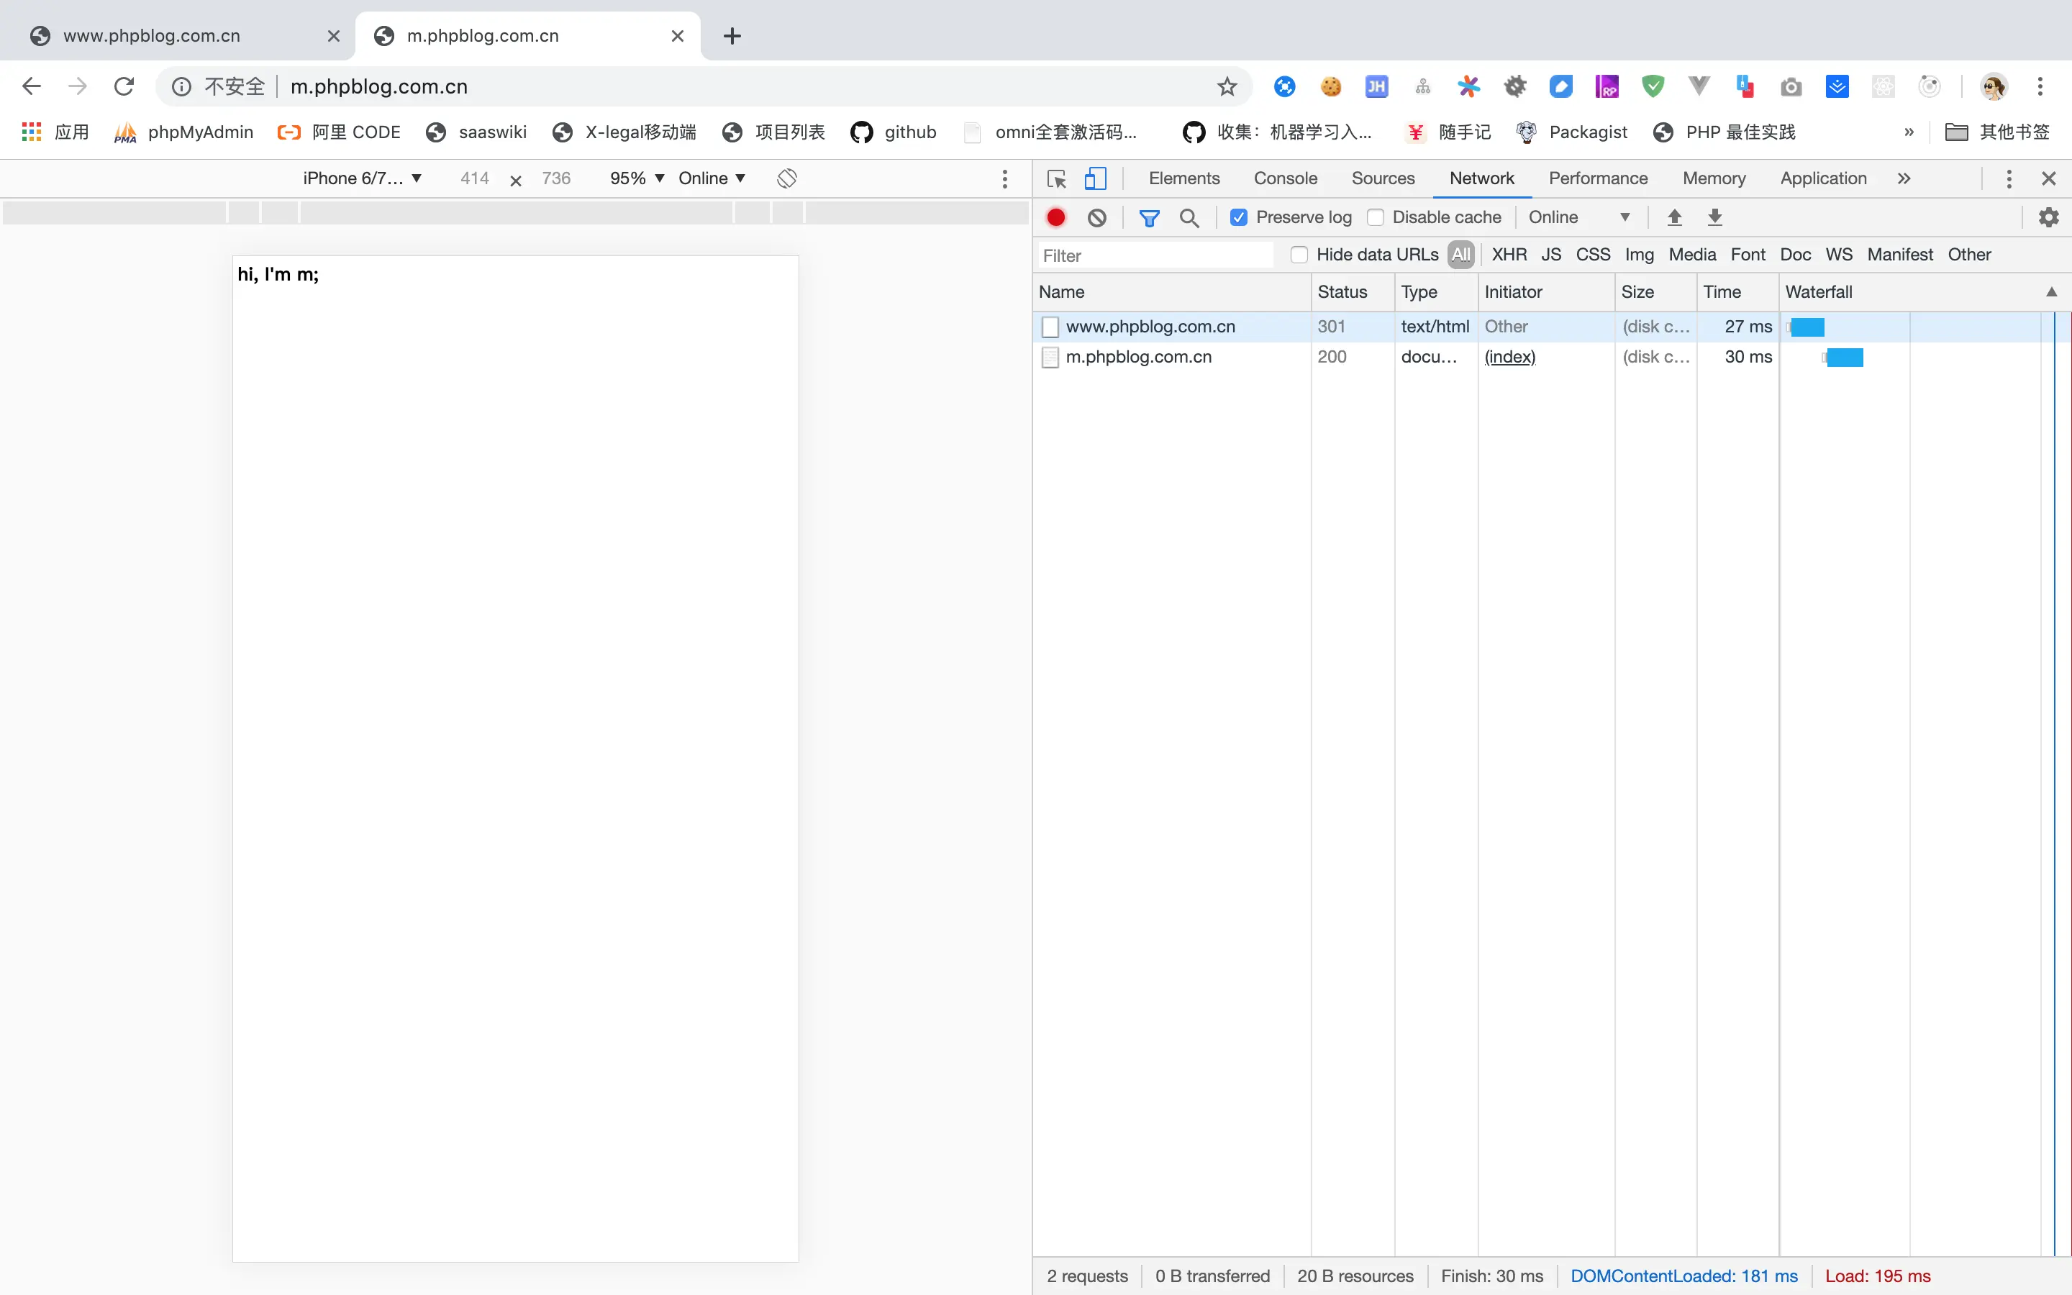Rotate the device orientation
Screen dimensions: 2072x1295
(x=787, y=178)
